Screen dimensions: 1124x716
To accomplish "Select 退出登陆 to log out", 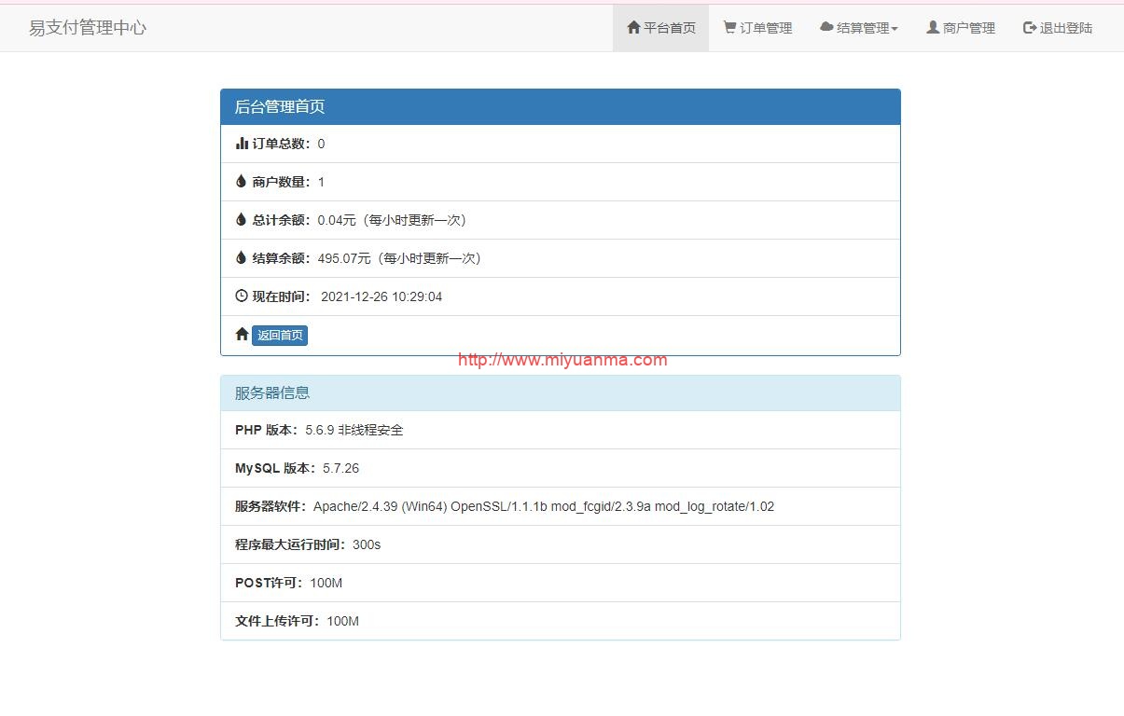I will point(1058,28).
